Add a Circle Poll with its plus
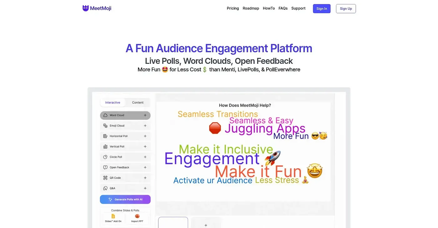438x228 pixels. pos(145,157)
